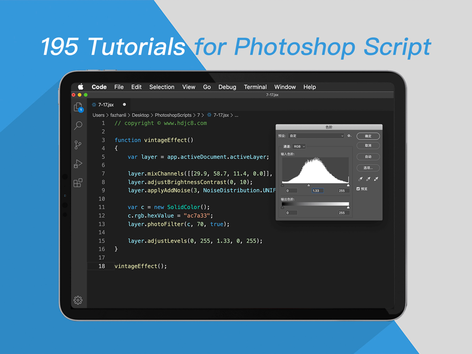Open the Run and Debug icon
The image size is (472, 354).
(78, 164)
